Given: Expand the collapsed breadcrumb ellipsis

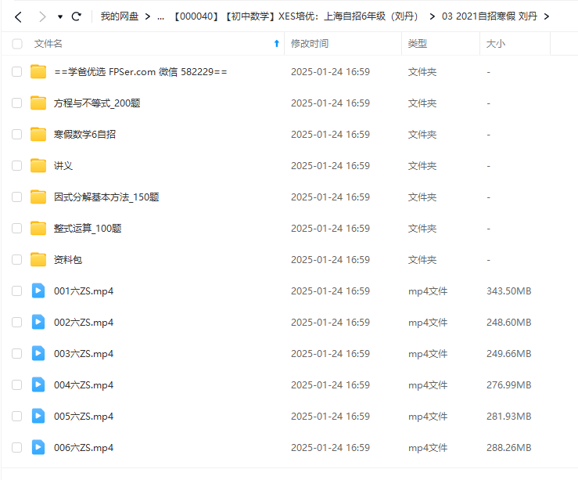Looking at the screenshot, I should click(160, 16).
